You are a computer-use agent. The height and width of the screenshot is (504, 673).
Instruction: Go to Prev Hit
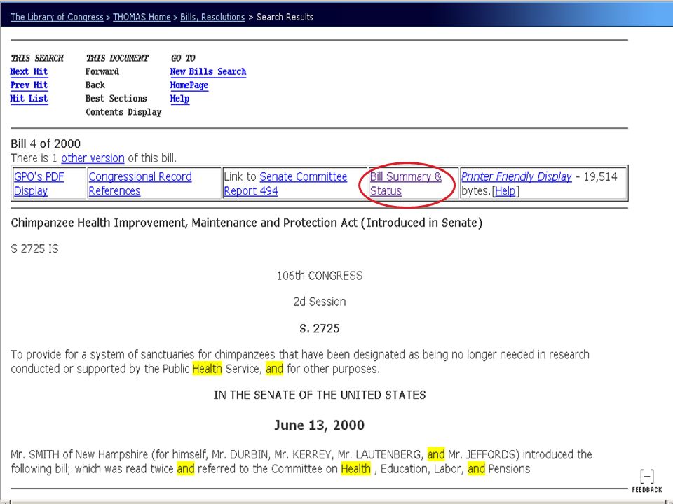pos(29,85)
